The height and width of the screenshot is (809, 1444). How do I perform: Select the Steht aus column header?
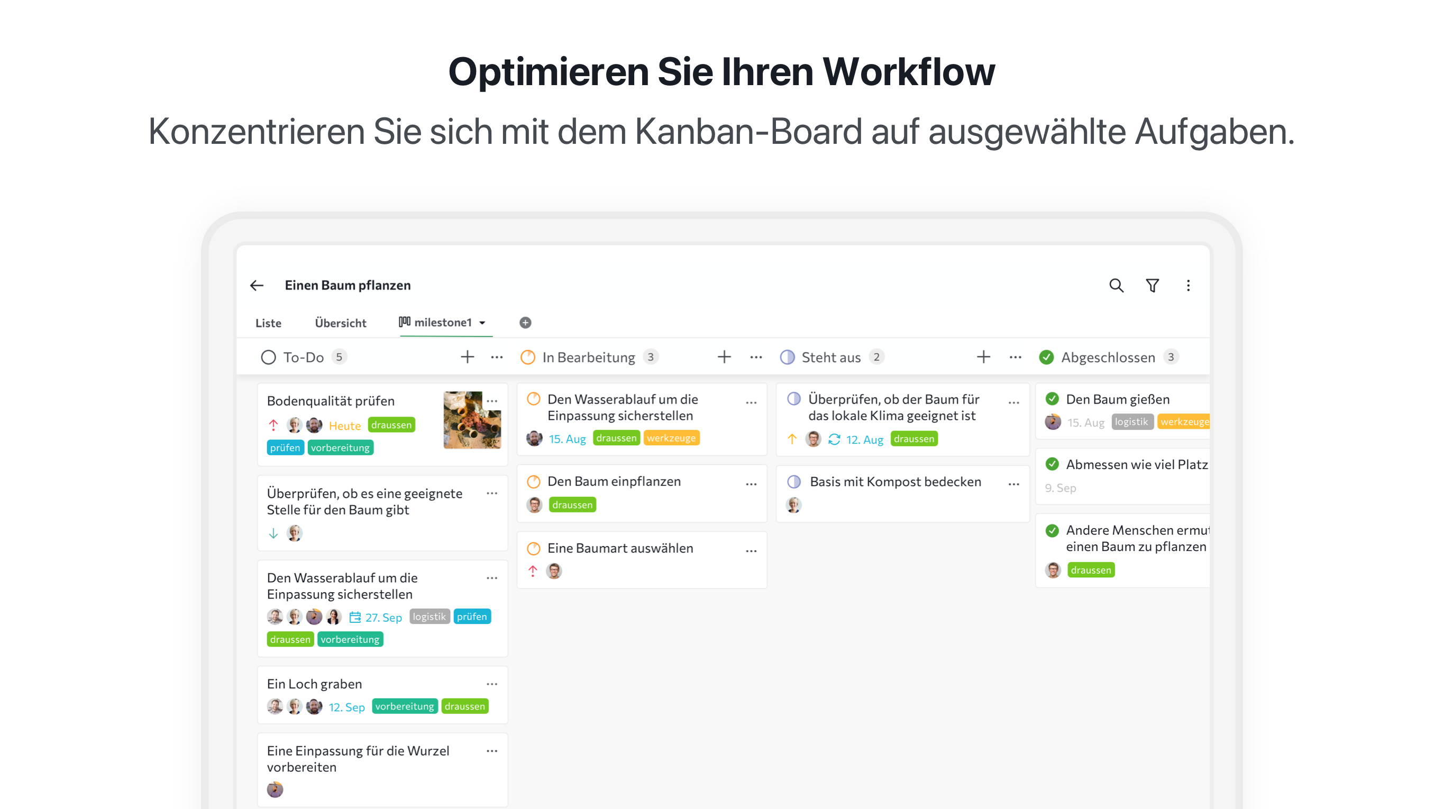831,357
